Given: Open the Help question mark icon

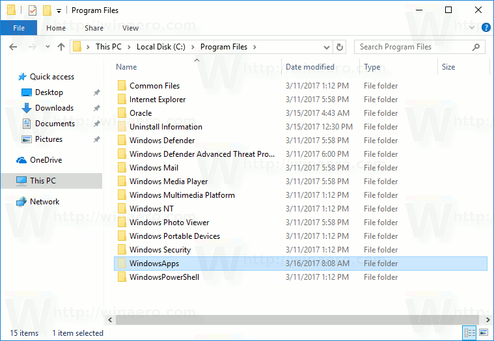Looking at the screenshot, I should (x=486, y=28).
